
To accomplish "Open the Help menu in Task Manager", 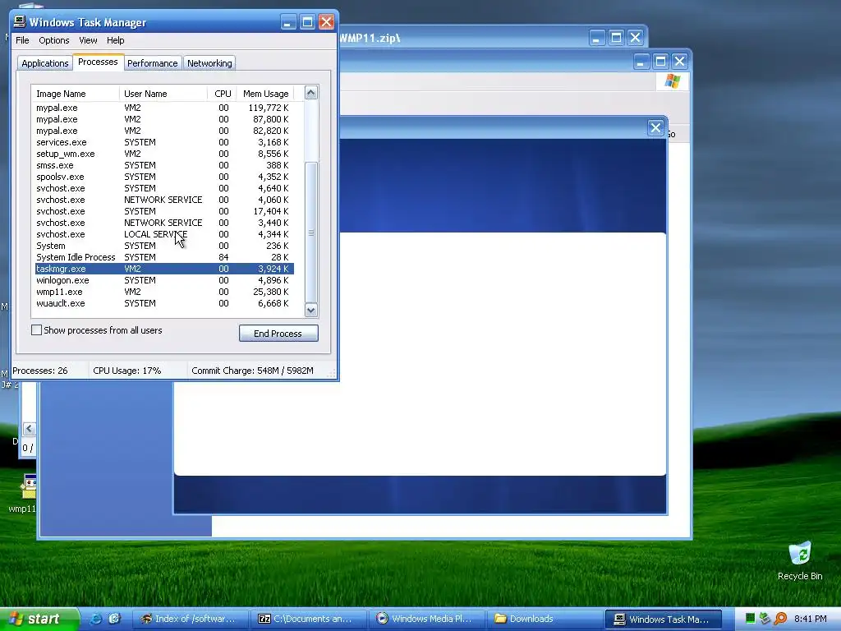I will 115,40.
